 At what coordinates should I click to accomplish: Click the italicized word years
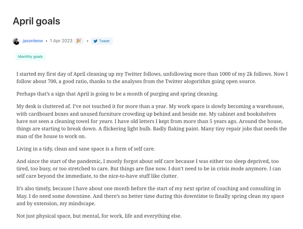click(x=105, y=121)
